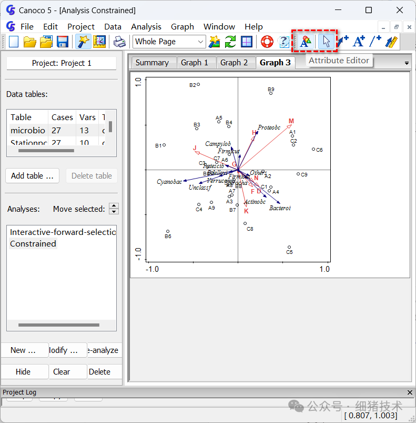
Task: Click Move selected up stepper arrow
Action: (114, 206)
